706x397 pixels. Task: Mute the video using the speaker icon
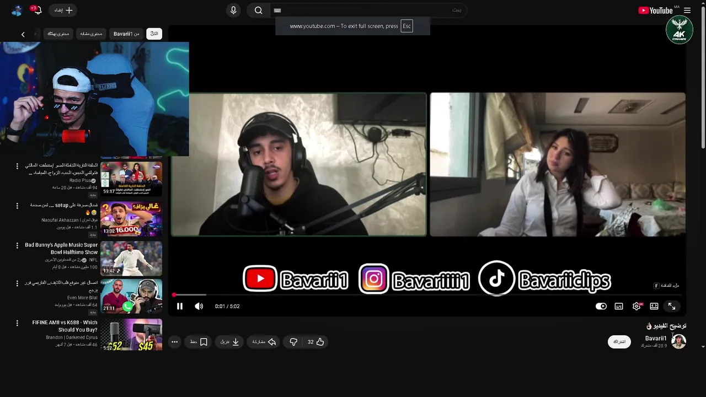tap(199, 306)
